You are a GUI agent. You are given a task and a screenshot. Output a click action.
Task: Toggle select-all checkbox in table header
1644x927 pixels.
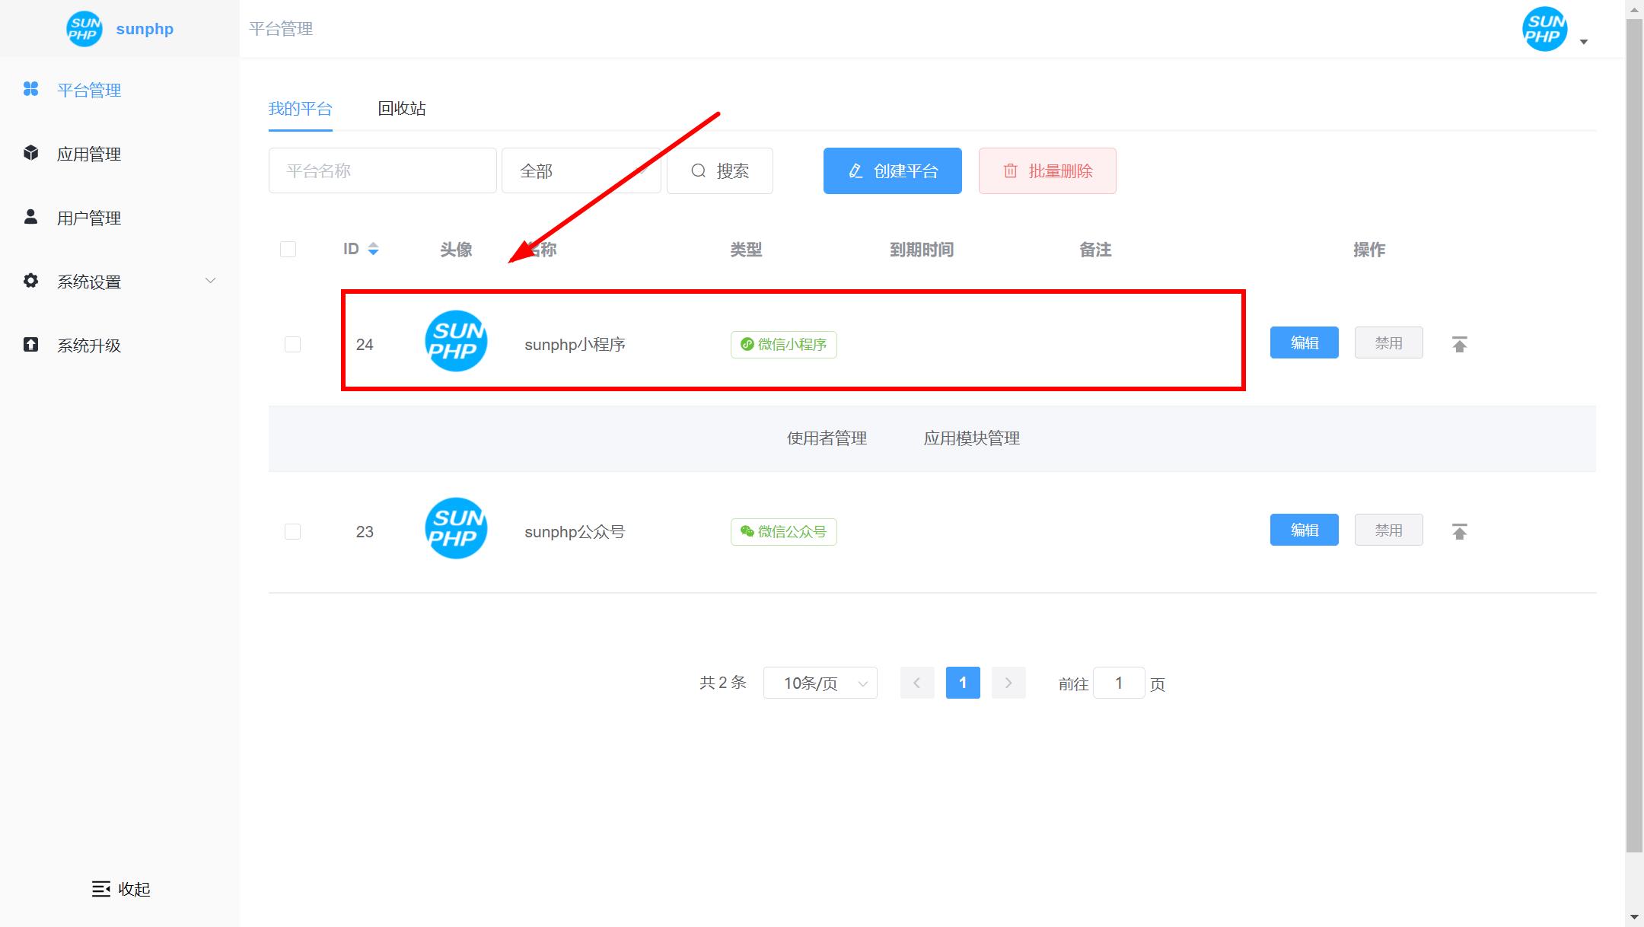288,249
